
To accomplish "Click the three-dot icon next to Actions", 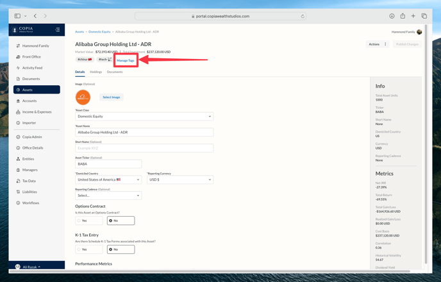I will coord(385,44).
